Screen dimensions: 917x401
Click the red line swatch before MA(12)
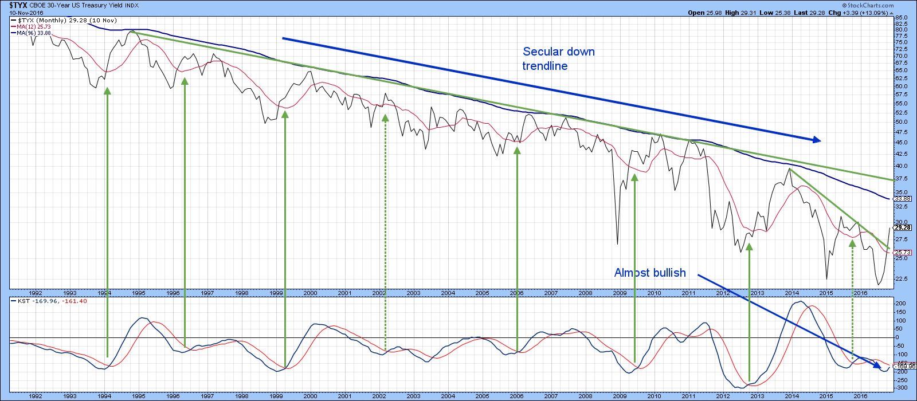[13, 27]
